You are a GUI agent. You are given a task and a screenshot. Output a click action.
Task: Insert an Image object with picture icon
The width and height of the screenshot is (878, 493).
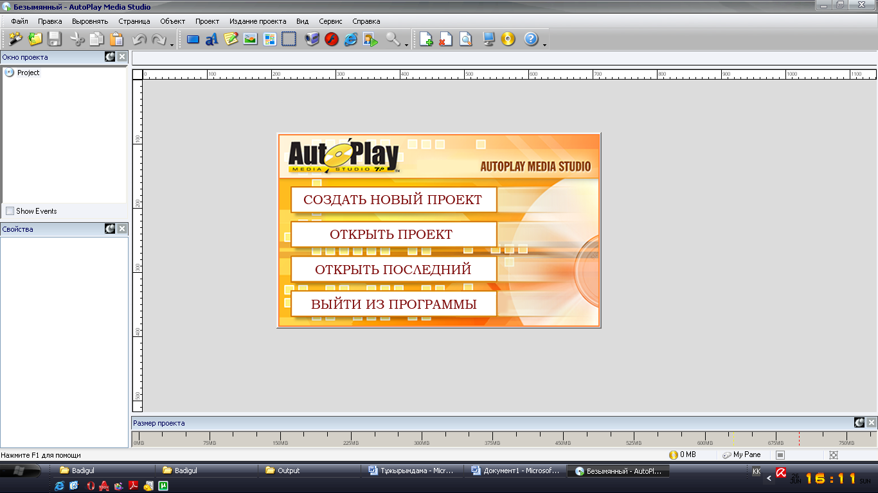coord(251,39)
